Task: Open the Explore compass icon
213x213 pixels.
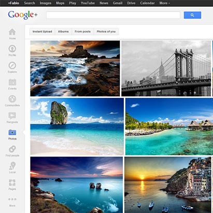Action: (x=12, y=65)
